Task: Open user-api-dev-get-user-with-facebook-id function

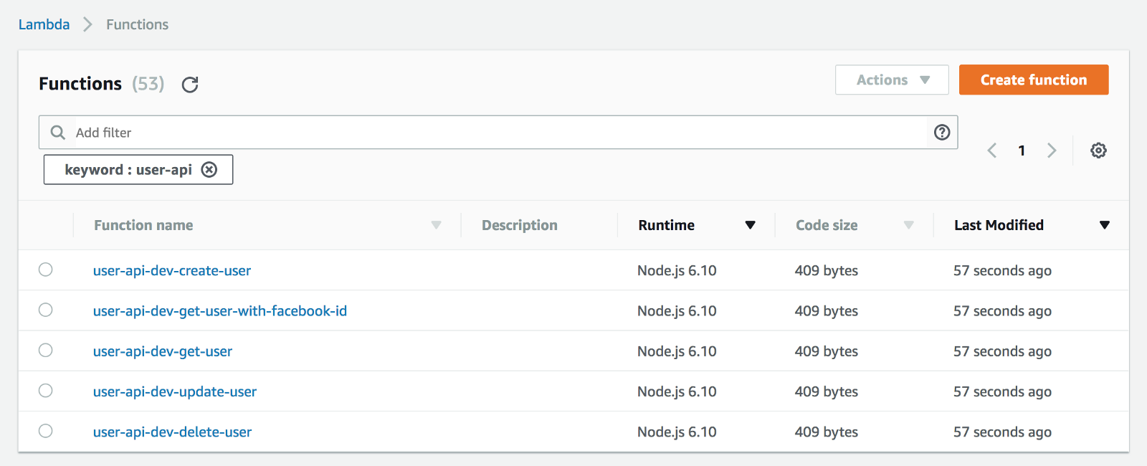Action: click(x=220, y=311)
